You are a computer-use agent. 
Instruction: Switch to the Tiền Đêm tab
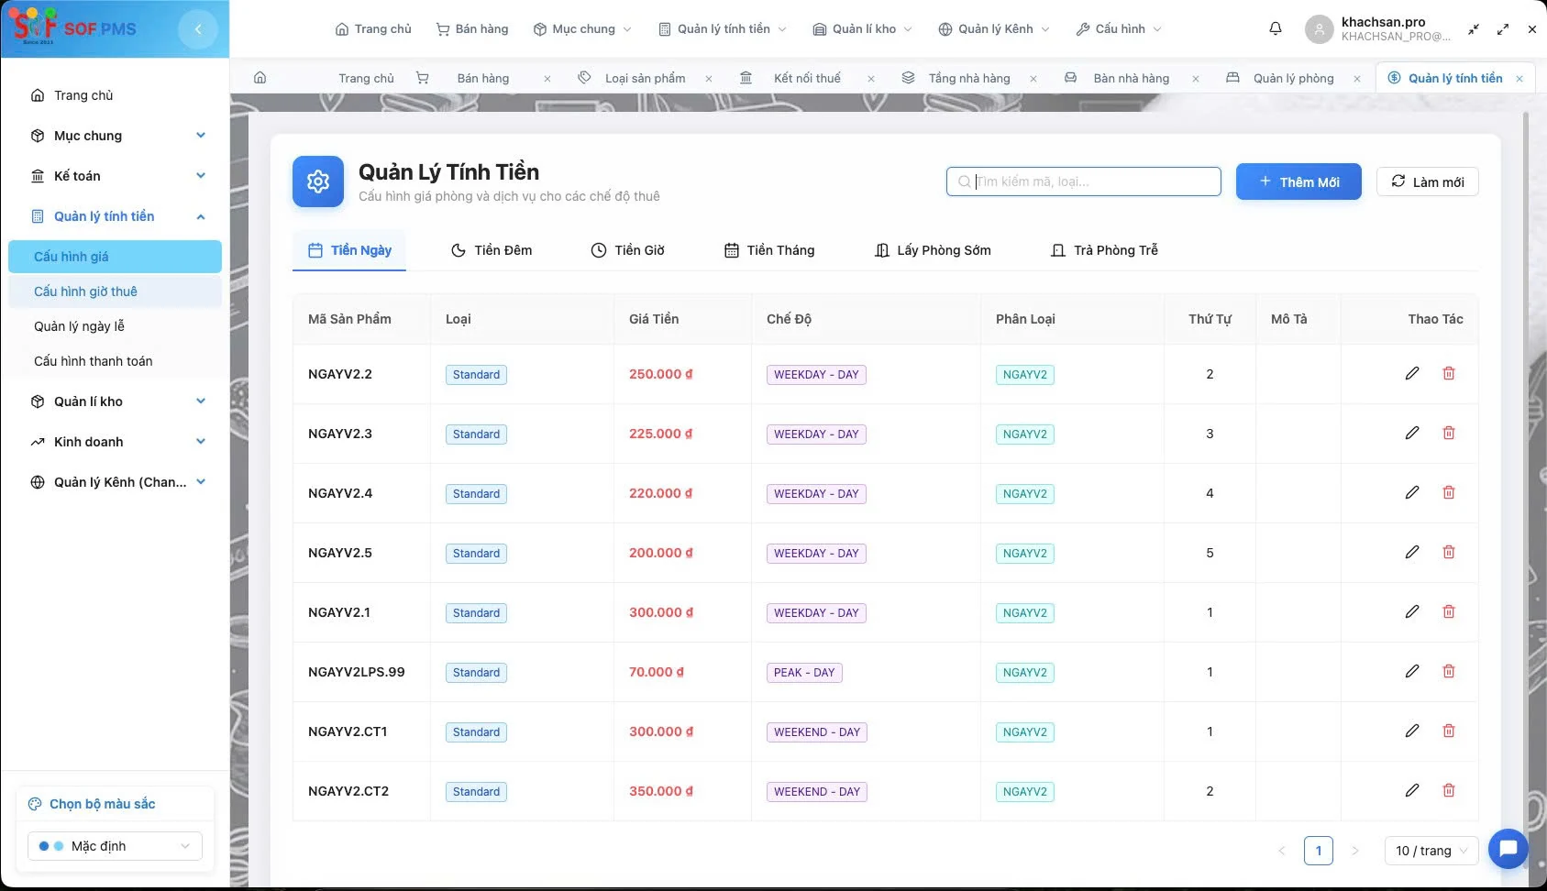pos(492,250)
